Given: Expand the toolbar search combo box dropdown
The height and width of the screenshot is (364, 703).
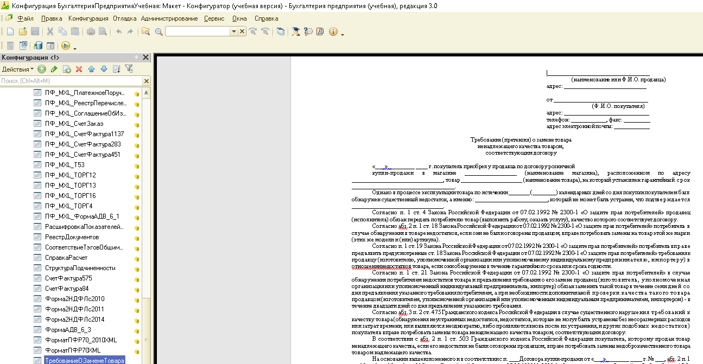Looking at the screenshot, I should [x=233, y=31].
